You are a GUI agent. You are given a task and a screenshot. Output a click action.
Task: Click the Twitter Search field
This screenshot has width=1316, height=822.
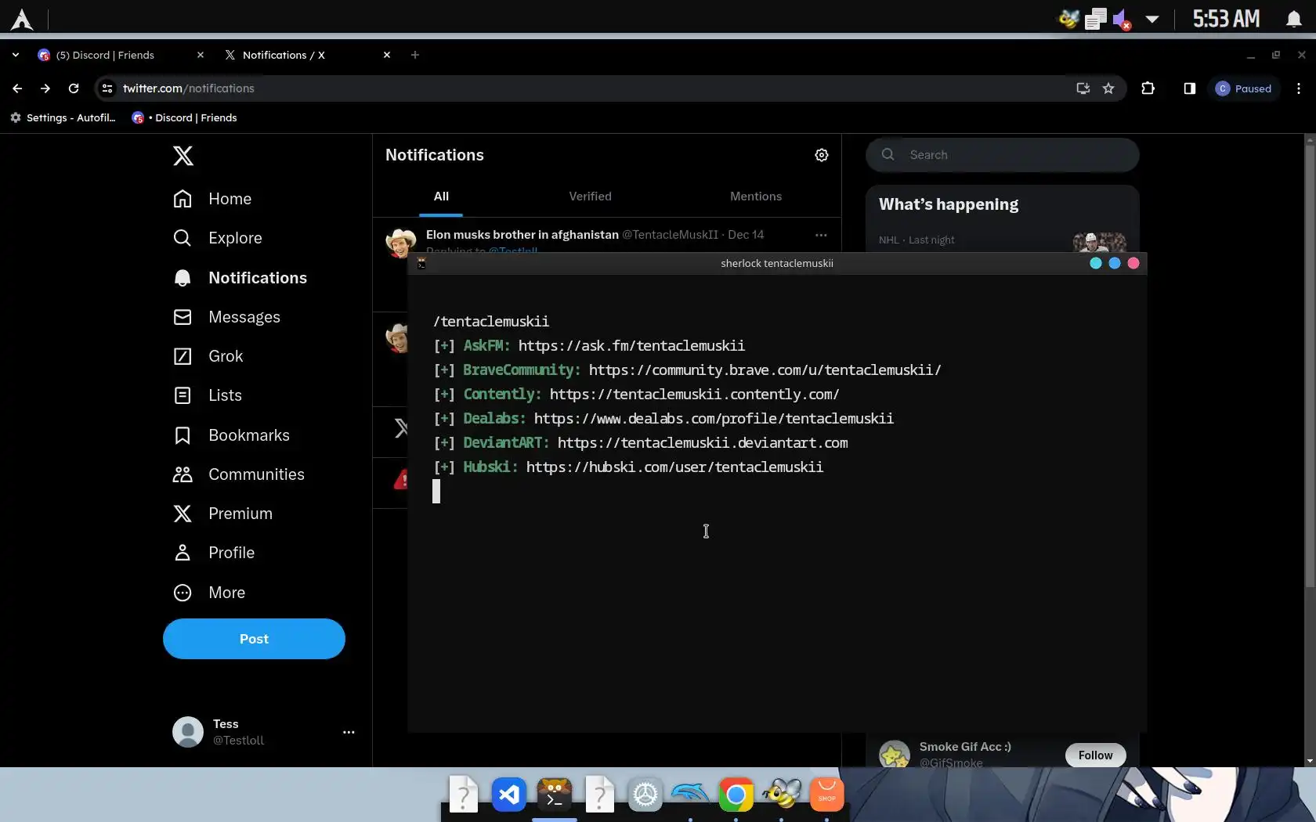click(1002, 155)
